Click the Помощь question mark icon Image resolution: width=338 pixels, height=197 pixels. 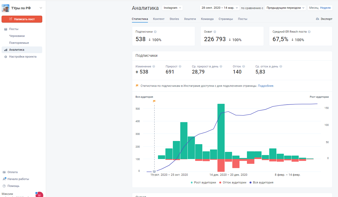[4, 186]
